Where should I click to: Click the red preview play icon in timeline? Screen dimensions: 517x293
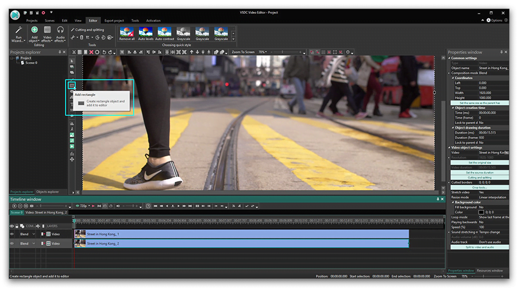coord(93,206)
